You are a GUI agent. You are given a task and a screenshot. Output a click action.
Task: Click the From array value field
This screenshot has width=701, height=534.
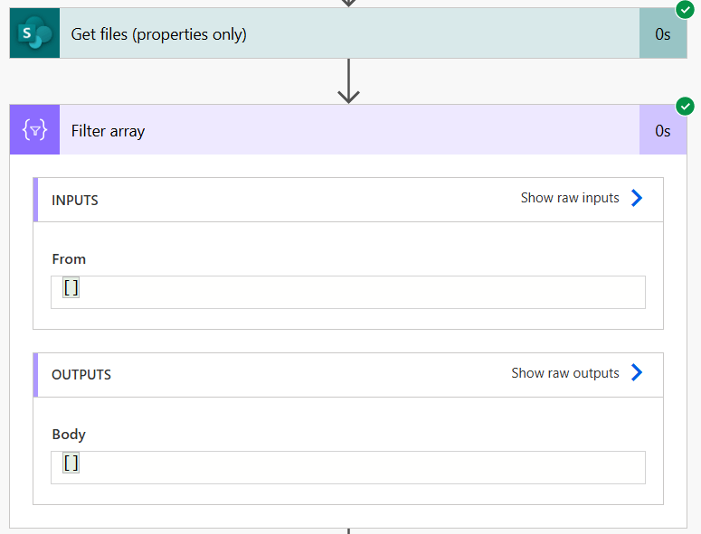348,292
